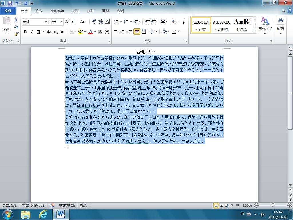The width and height of the screenshot is (293, 220).
Task: Apply strikethrough (abc) formatting
Action: 49,32
